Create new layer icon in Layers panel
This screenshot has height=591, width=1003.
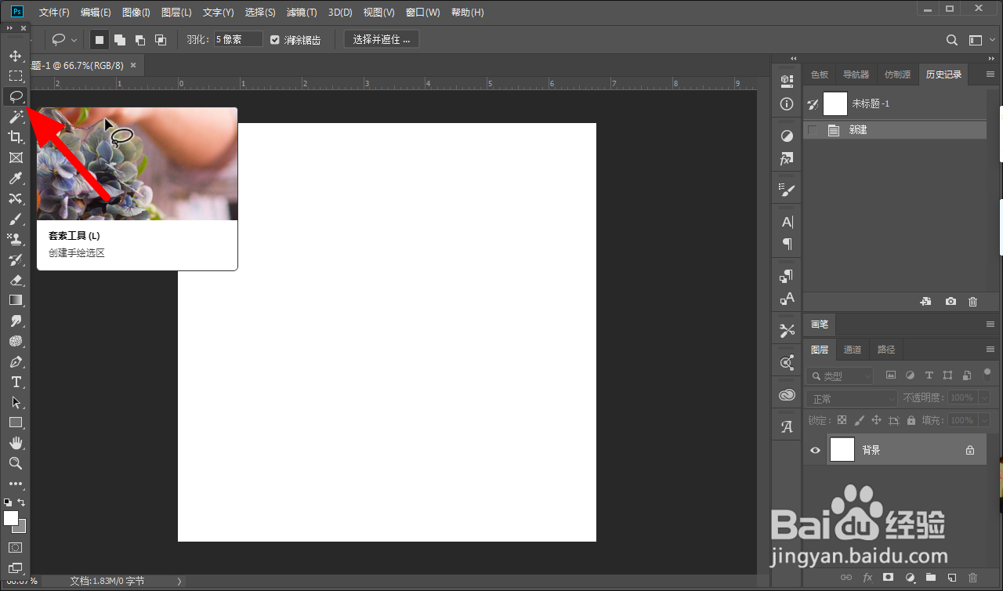coord(951,578)
